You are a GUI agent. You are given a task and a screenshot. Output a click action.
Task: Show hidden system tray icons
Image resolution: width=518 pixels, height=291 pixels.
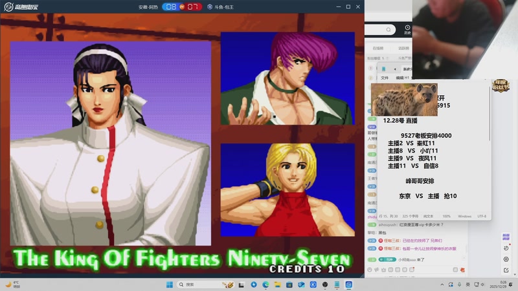click(x=442, y=285)
